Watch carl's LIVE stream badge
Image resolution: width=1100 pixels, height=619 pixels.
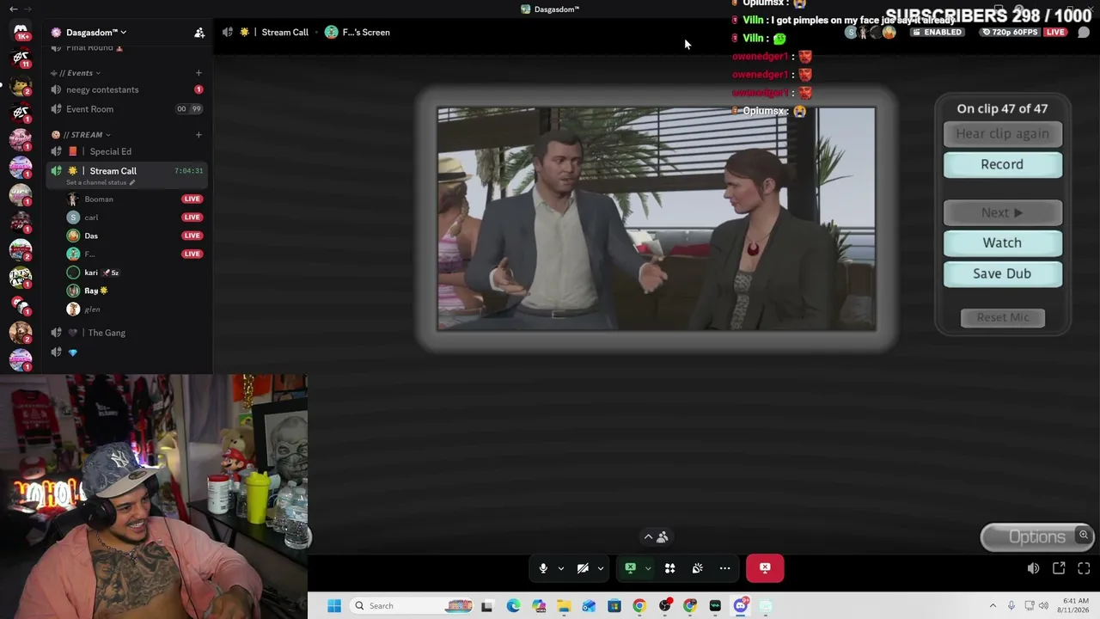192,218
